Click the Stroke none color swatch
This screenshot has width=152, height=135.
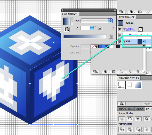140,29
